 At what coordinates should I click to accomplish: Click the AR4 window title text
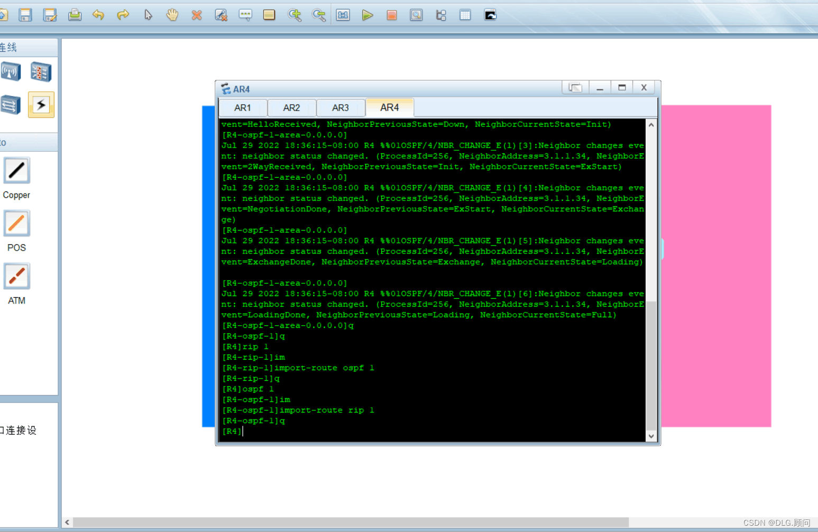(241, 89)
